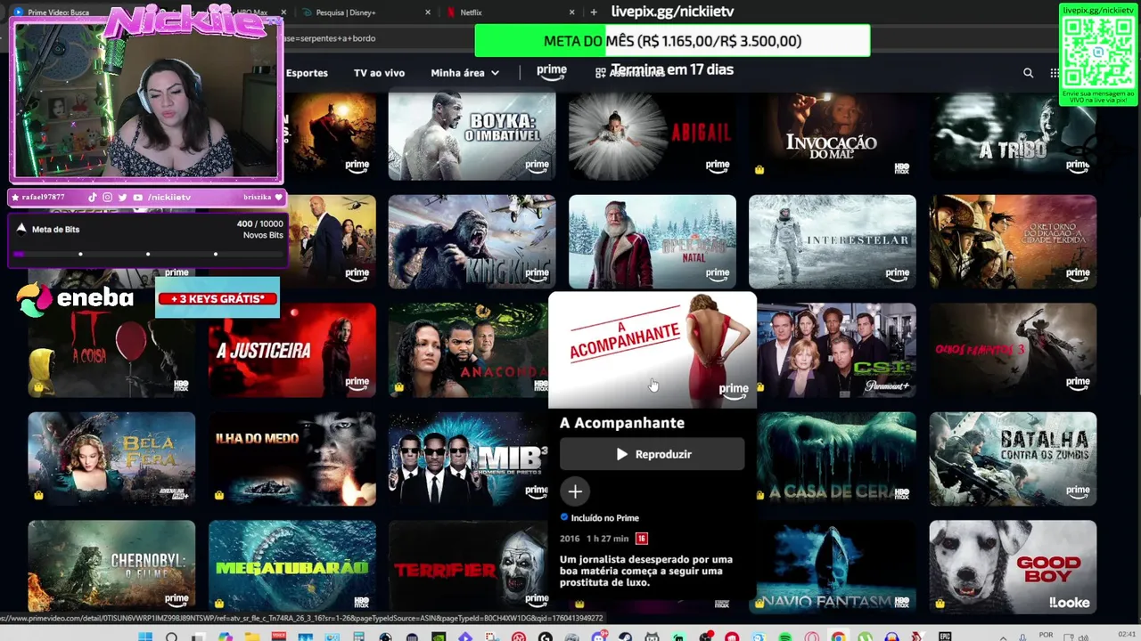Click the prime logo in the header
The height and width of the screenshot is (641, 1141).
(x=552, y=72)
